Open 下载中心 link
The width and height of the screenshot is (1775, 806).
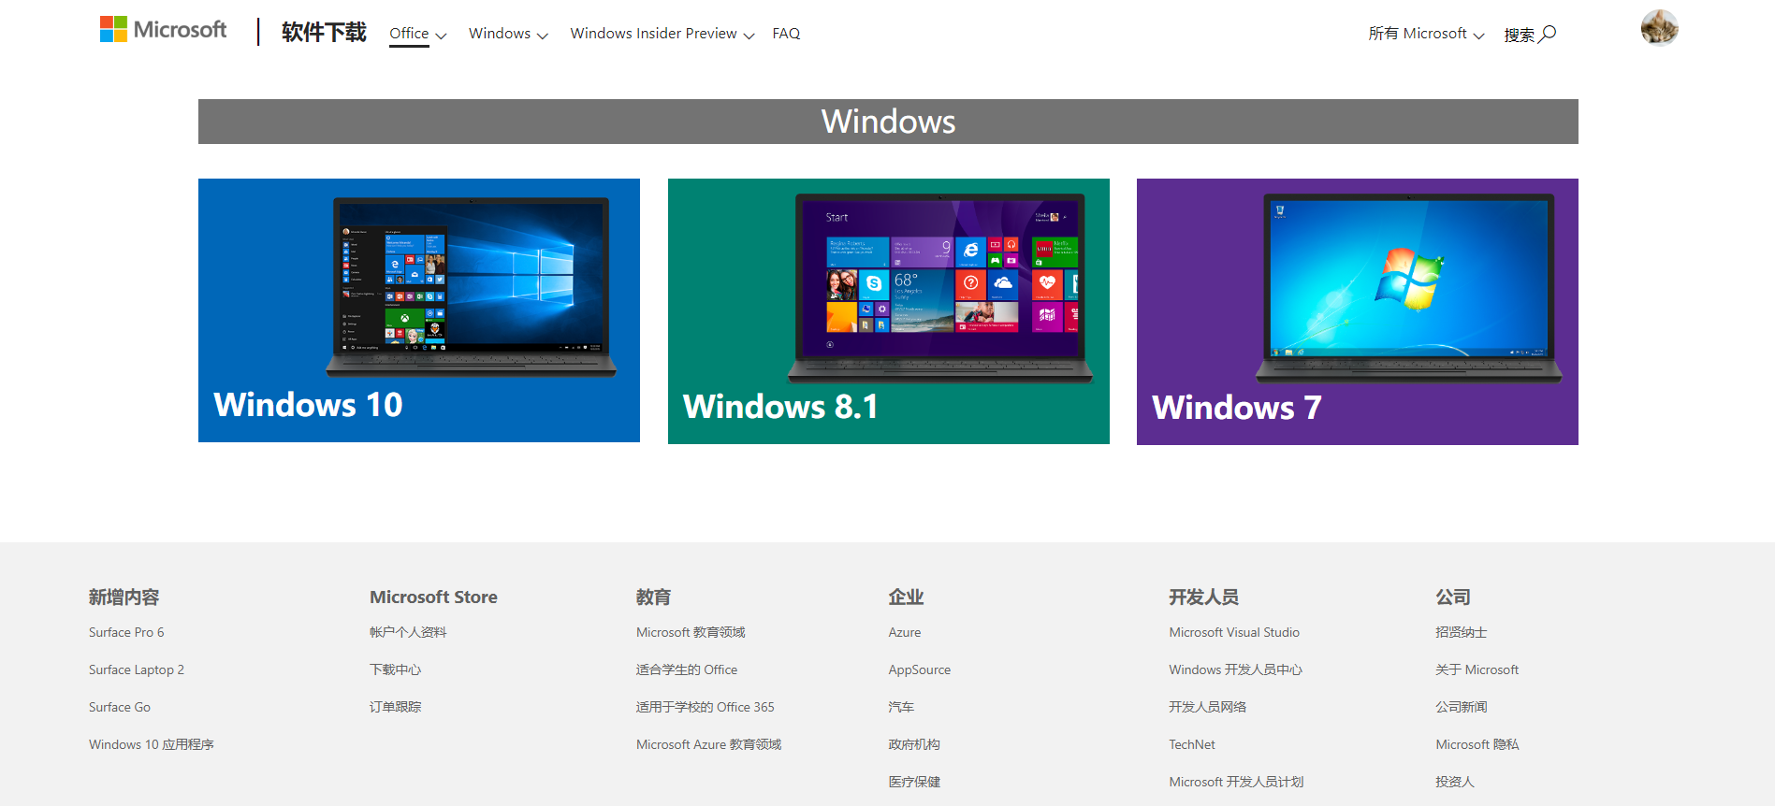(x=395, y=669)
